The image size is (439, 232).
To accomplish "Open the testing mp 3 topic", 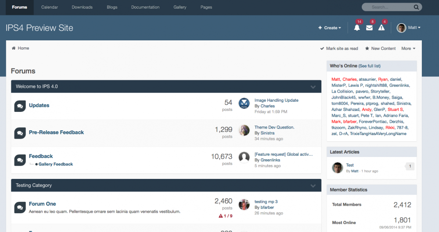I will point(266,201).
